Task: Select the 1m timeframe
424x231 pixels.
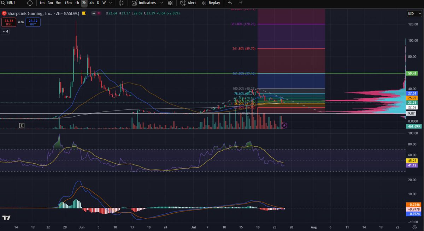Action: pos(42,3)
